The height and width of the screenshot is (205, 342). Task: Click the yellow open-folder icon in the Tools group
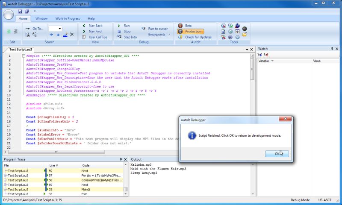point(245,35)
